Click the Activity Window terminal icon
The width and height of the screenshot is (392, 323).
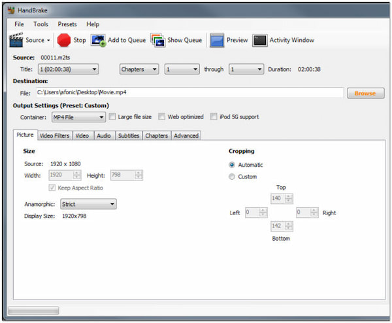[x=260, y=41]
